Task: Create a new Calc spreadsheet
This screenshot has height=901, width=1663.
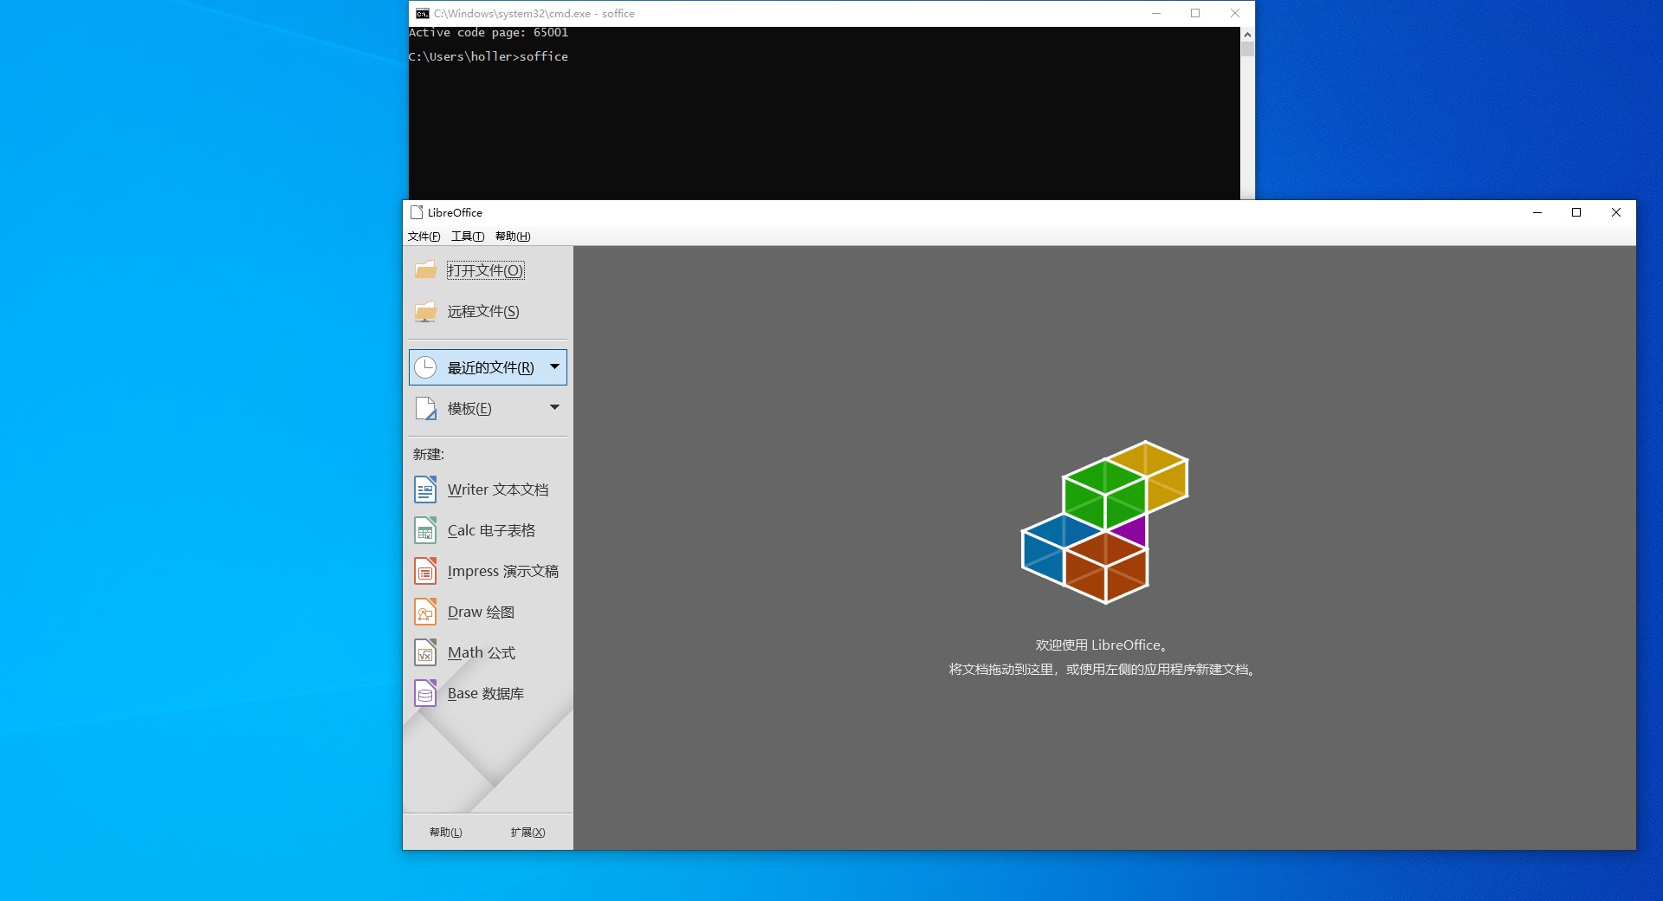Action: point(491,530)
